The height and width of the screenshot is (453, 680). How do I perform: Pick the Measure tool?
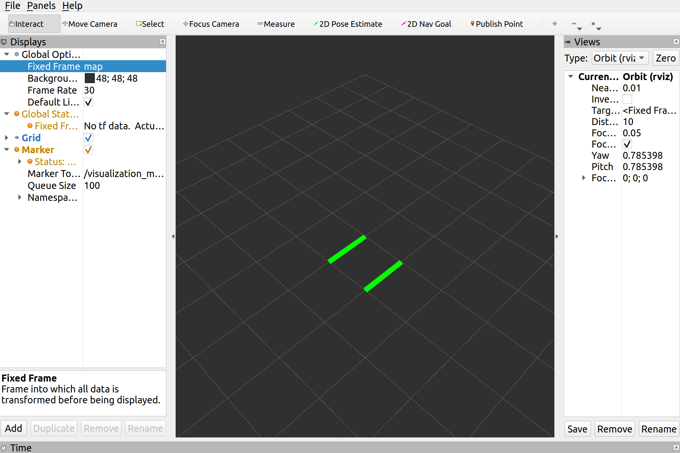tap(276, 24)
